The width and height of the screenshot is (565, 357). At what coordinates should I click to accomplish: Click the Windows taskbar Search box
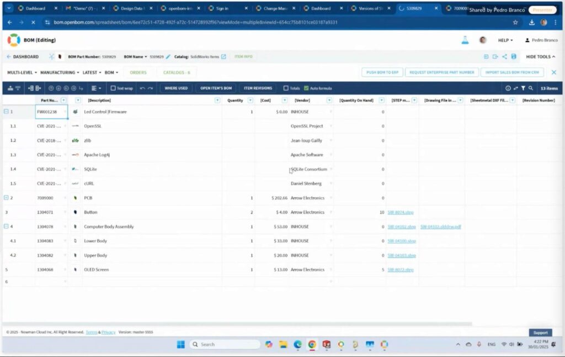225,344
